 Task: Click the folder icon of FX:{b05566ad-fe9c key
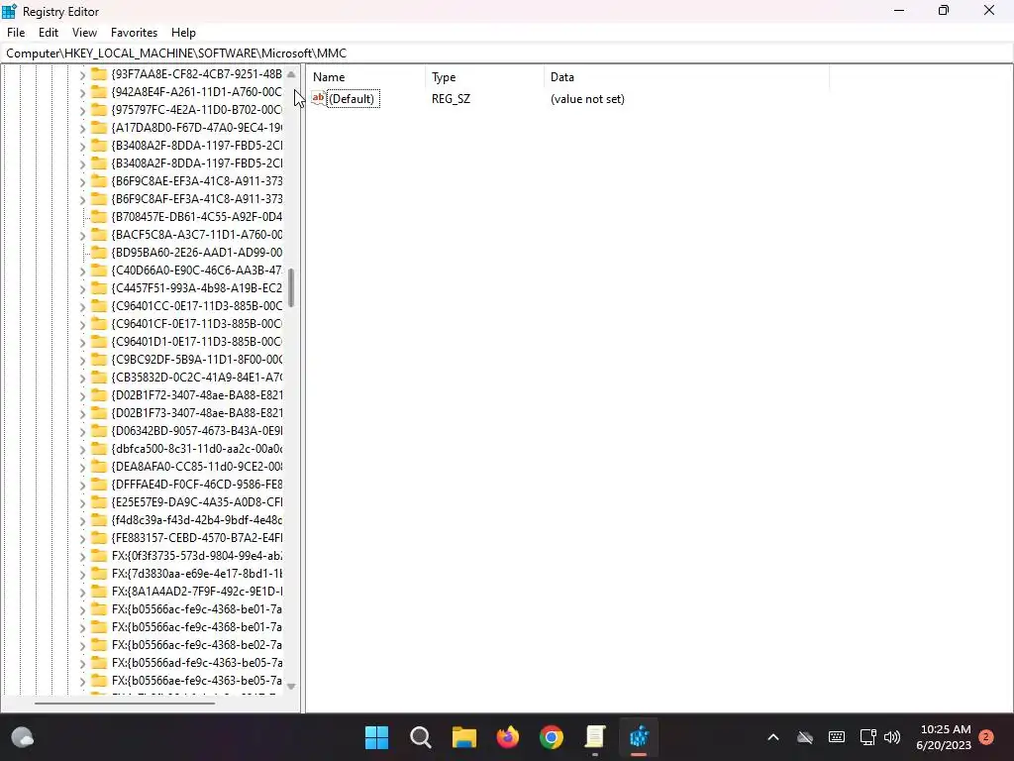(98, 663)
